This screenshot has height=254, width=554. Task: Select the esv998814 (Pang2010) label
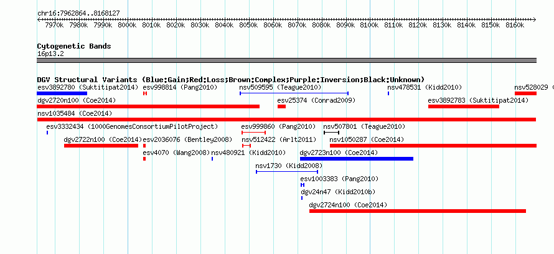(x=180, y=87)
